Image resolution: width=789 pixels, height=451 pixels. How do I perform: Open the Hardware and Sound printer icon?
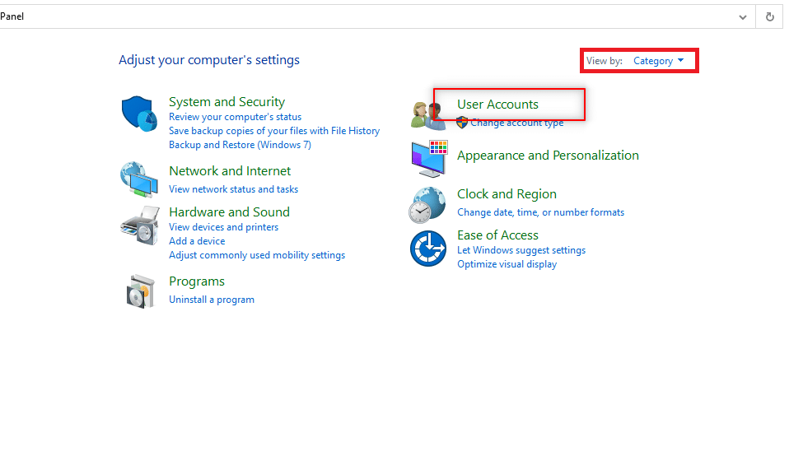pos(140,225)
